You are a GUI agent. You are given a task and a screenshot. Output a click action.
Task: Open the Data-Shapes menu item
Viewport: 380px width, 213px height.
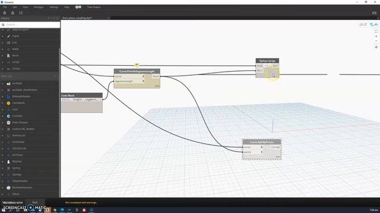tap(94, 7)
